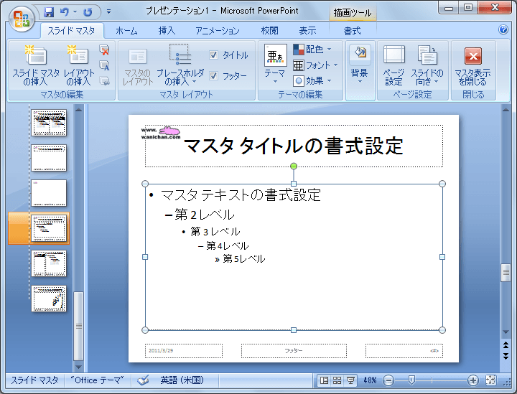This screenshot has width=517, height=394.
Task: Open プレースホルダの挿入 dropdown
Action: click(x=180, y=65)
